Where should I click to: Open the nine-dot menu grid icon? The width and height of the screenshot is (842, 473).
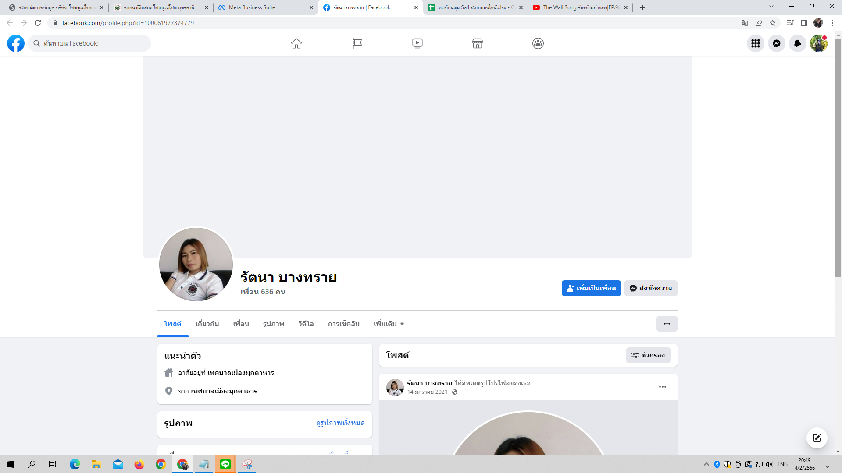[755, 43]
